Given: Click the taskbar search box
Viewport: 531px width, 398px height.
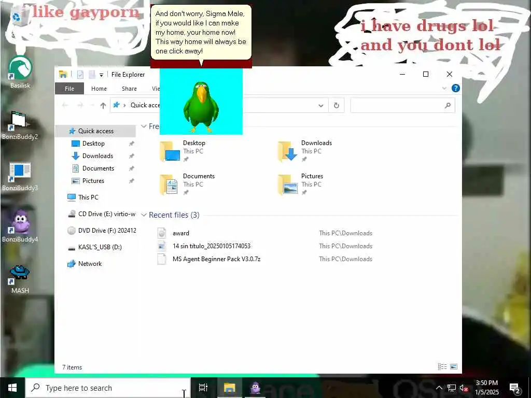Looking at the screenshot, I should (x=108, y=388).
